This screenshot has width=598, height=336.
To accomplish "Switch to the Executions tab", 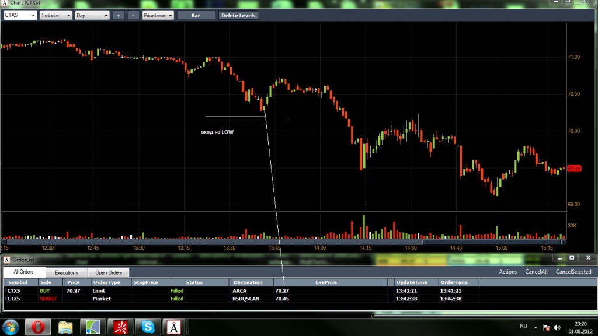I will point(66,272).
